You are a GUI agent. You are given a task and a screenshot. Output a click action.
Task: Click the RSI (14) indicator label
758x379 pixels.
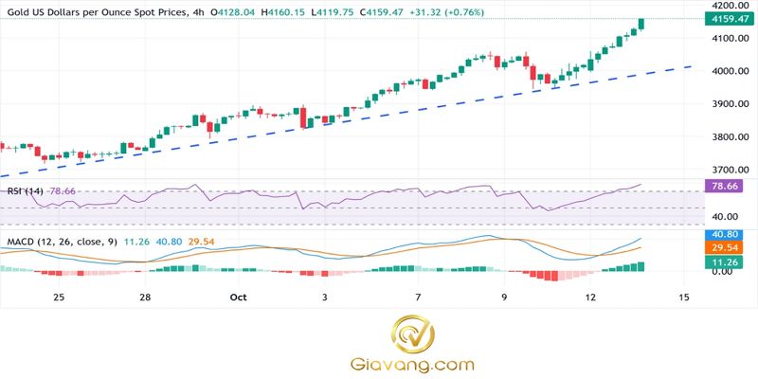(24, 190)
